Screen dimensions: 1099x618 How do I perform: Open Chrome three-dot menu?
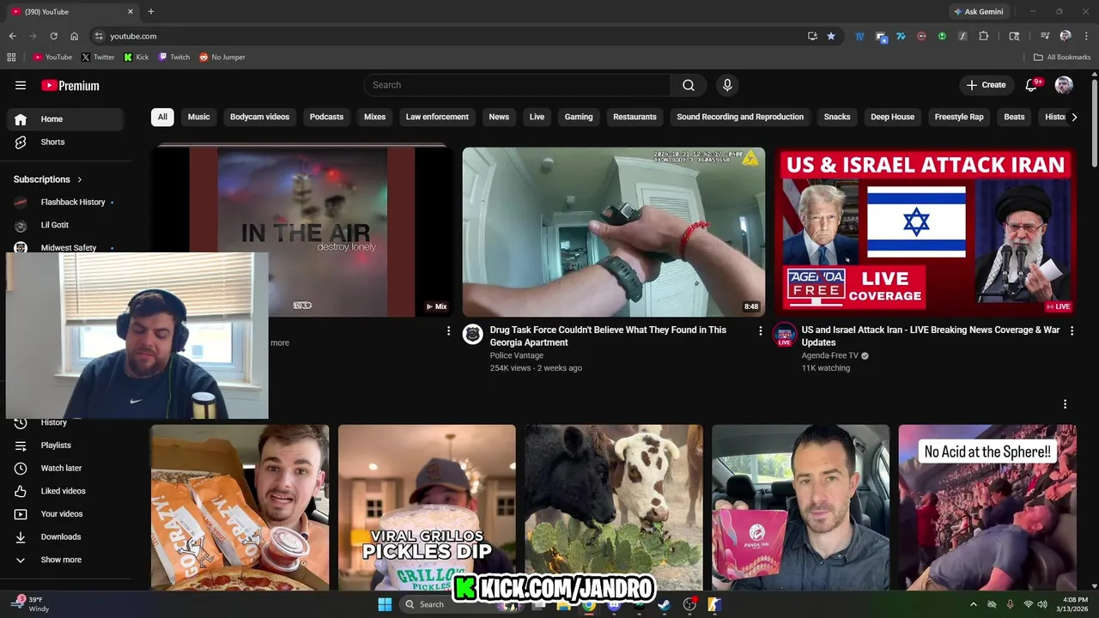(1085, 36)
